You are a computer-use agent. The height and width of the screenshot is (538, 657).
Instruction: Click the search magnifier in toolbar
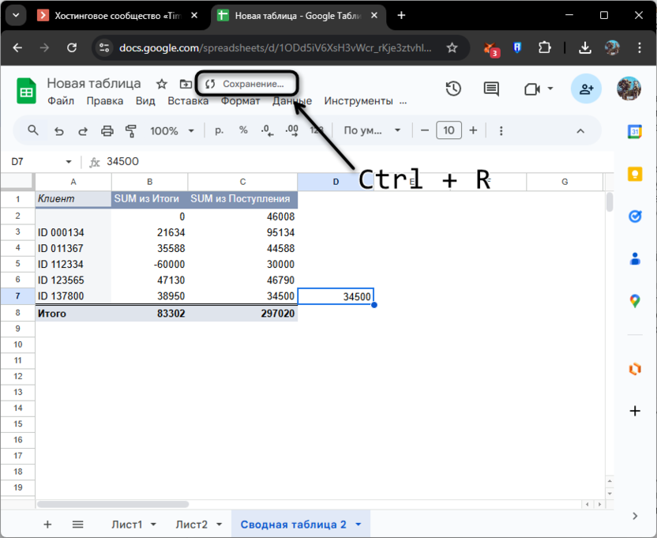pos(33,130)
